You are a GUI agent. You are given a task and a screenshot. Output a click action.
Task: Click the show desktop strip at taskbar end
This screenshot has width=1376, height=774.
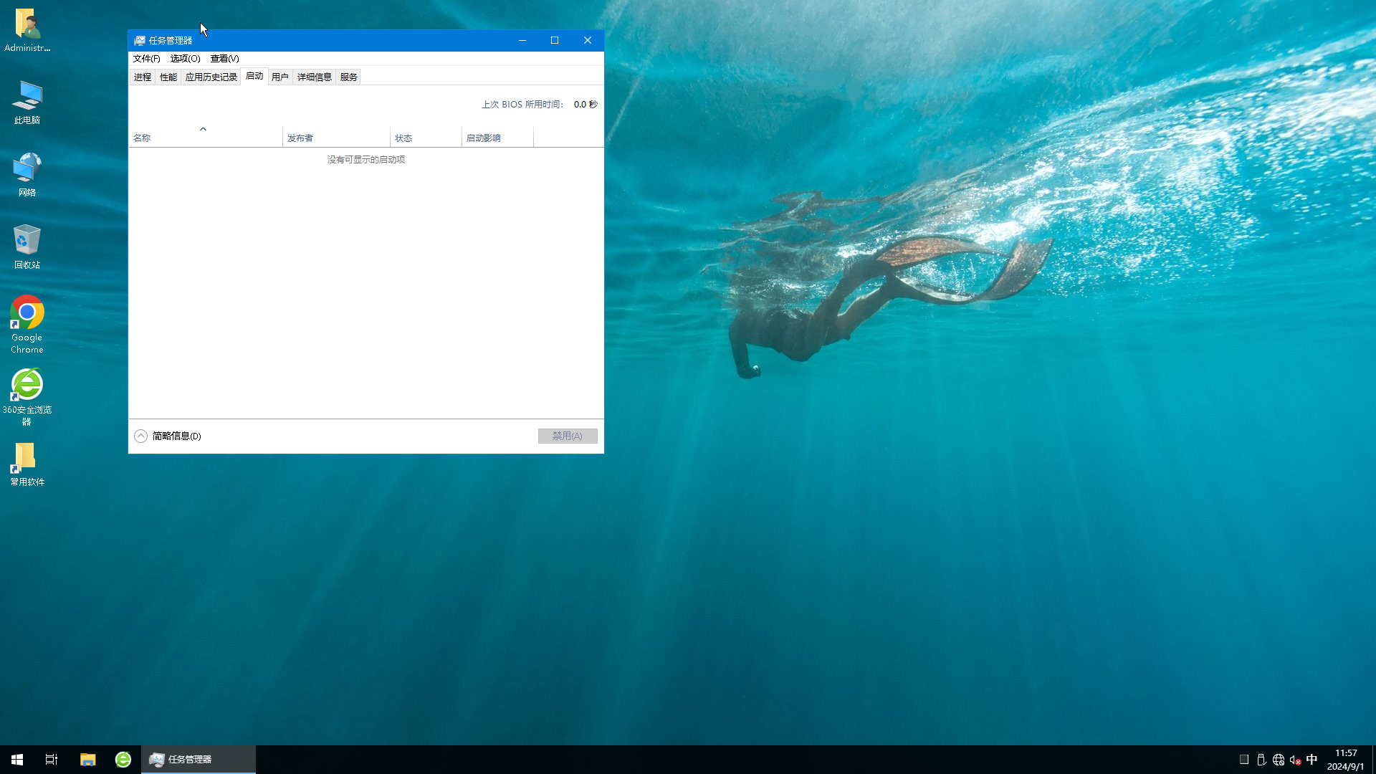coord(1373,760)
